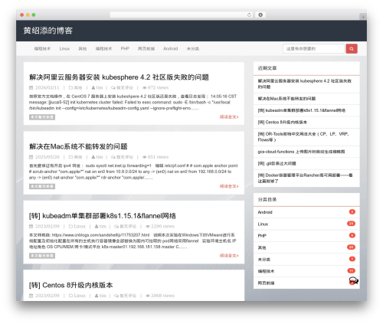
Task: Open Android in the top navigation
Action: point(171,48)
